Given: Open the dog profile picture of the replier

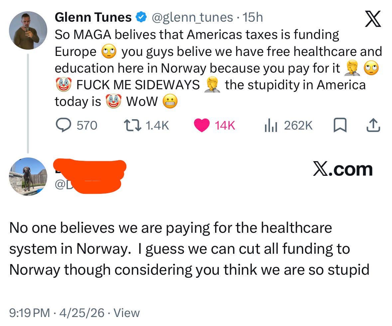Looking at the screenshot, I should pyautogui.click(x=28, y=176).
